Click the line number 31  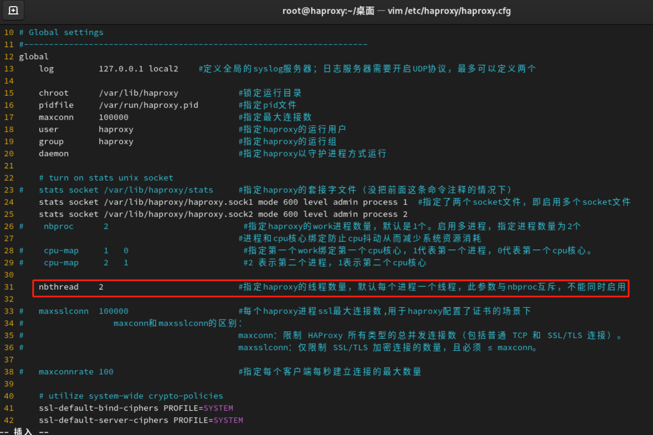coord(9,287)
